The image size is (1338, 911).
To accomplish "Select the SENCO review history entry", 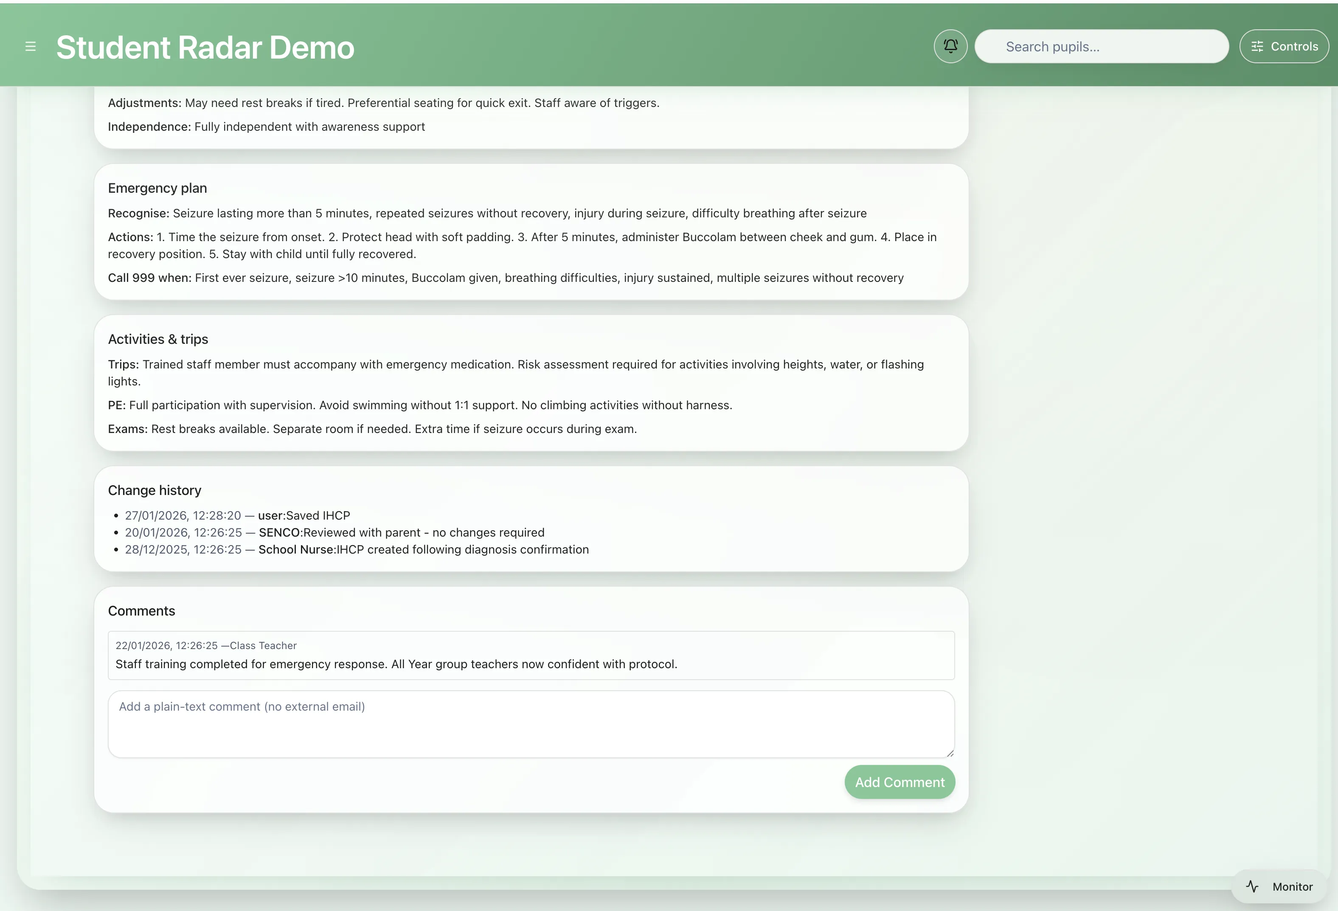I will tap(334, 533).
